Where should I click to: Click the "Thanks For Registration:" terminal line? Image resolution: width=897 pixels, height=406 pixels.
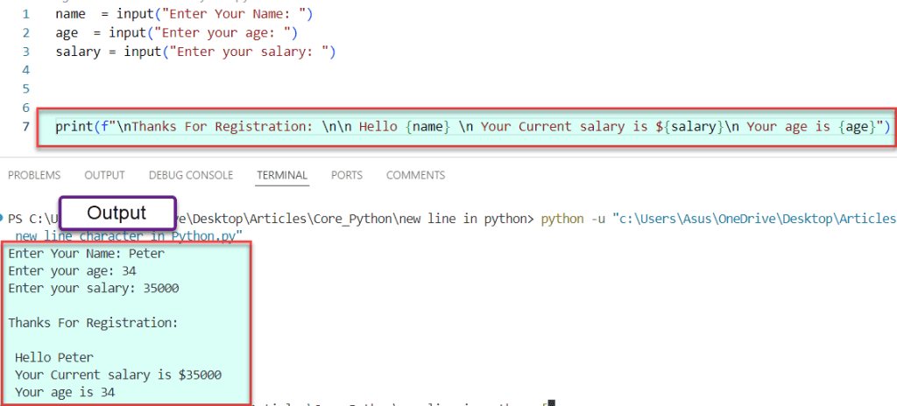[93, 323]
